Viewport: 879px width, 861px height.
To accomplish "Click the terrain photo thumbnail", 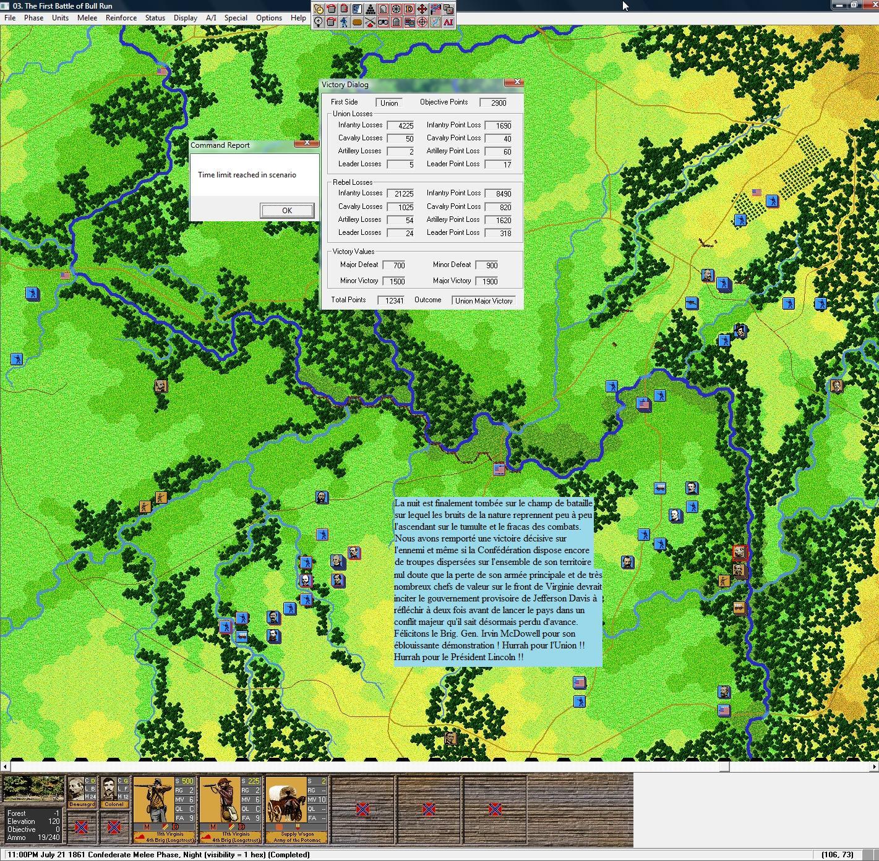I will click(x=33, y=789).
